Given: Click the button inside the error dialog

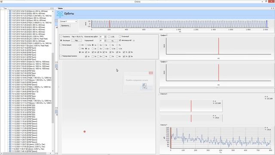Looking at the screenshot, I should tap(146, 88).
